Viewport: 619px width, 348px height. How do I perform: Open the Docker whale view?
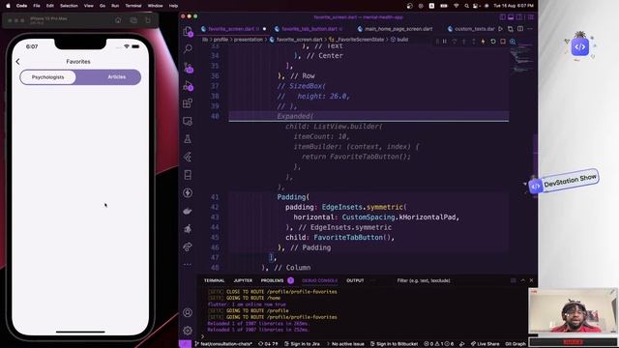pyautogui.click(x=188, y=211)
